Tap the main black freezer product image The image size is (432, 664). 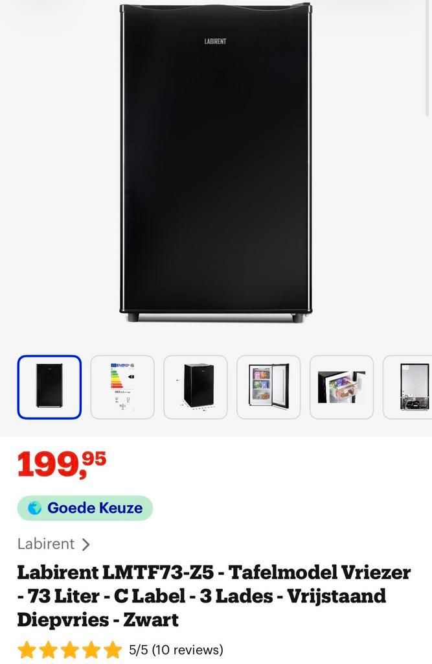pyautogui.click(x=216, y=163)
